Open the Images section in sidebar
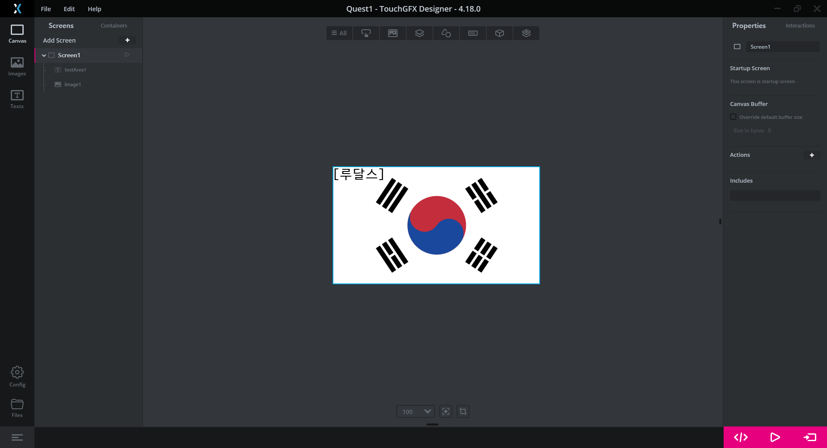The width and height of the screenshot is (827, 448). coord(17,67)
